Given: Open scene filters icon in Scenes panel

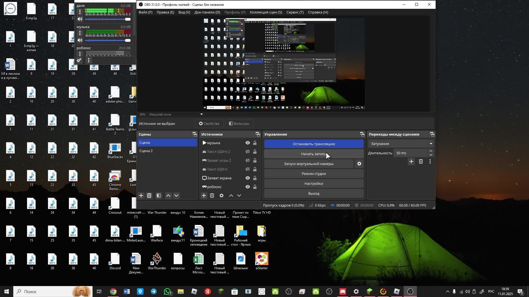Looking at the screenshot, I should tap(159, 196).
